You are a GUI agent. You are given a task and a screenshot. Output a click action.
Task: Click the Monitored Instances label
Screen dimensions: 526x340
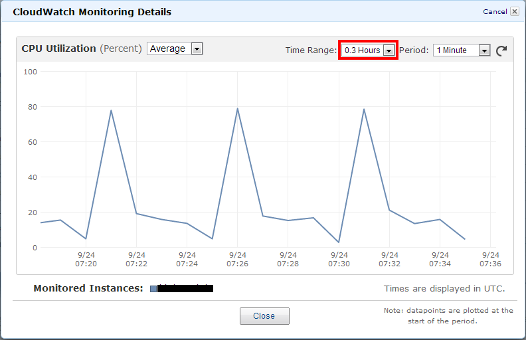[88, 288]
